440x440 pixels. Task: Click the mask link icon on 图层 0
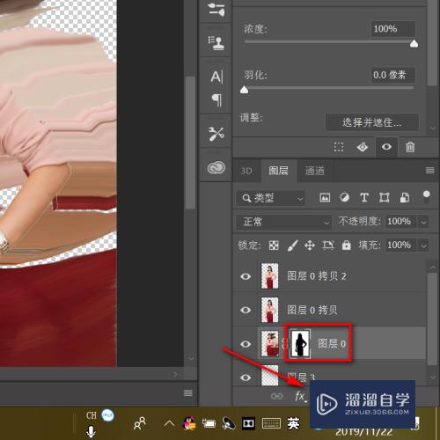coord(283,343)
